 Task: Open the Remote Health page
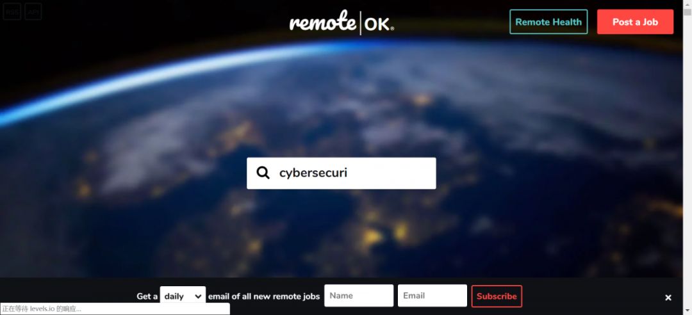(548, 22)
